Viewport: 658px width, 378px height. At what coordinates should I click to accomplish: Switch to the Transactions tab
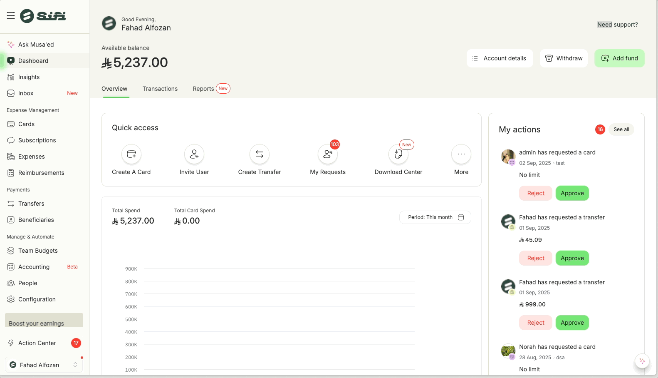160,89
